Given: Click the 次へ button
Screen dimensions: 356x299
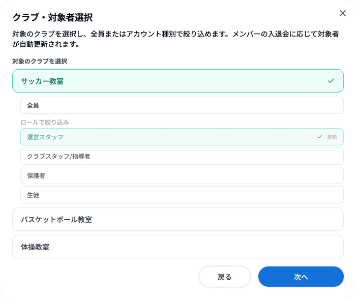Looking at the screenshot, I should point(301,277).
